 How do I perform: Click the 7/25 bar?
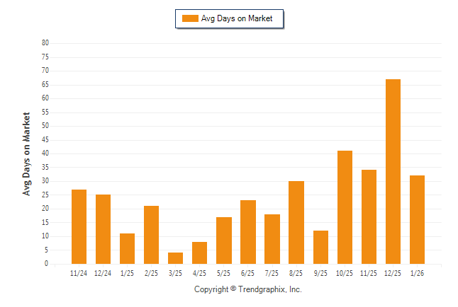pos(272,239)
